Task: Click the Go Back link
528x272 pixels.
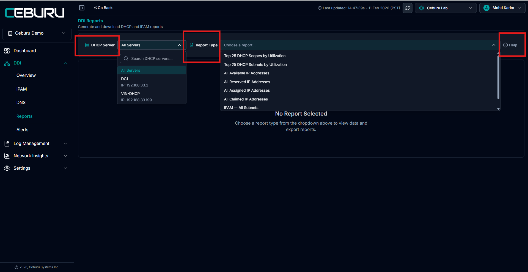Action: tap(103, 8)
